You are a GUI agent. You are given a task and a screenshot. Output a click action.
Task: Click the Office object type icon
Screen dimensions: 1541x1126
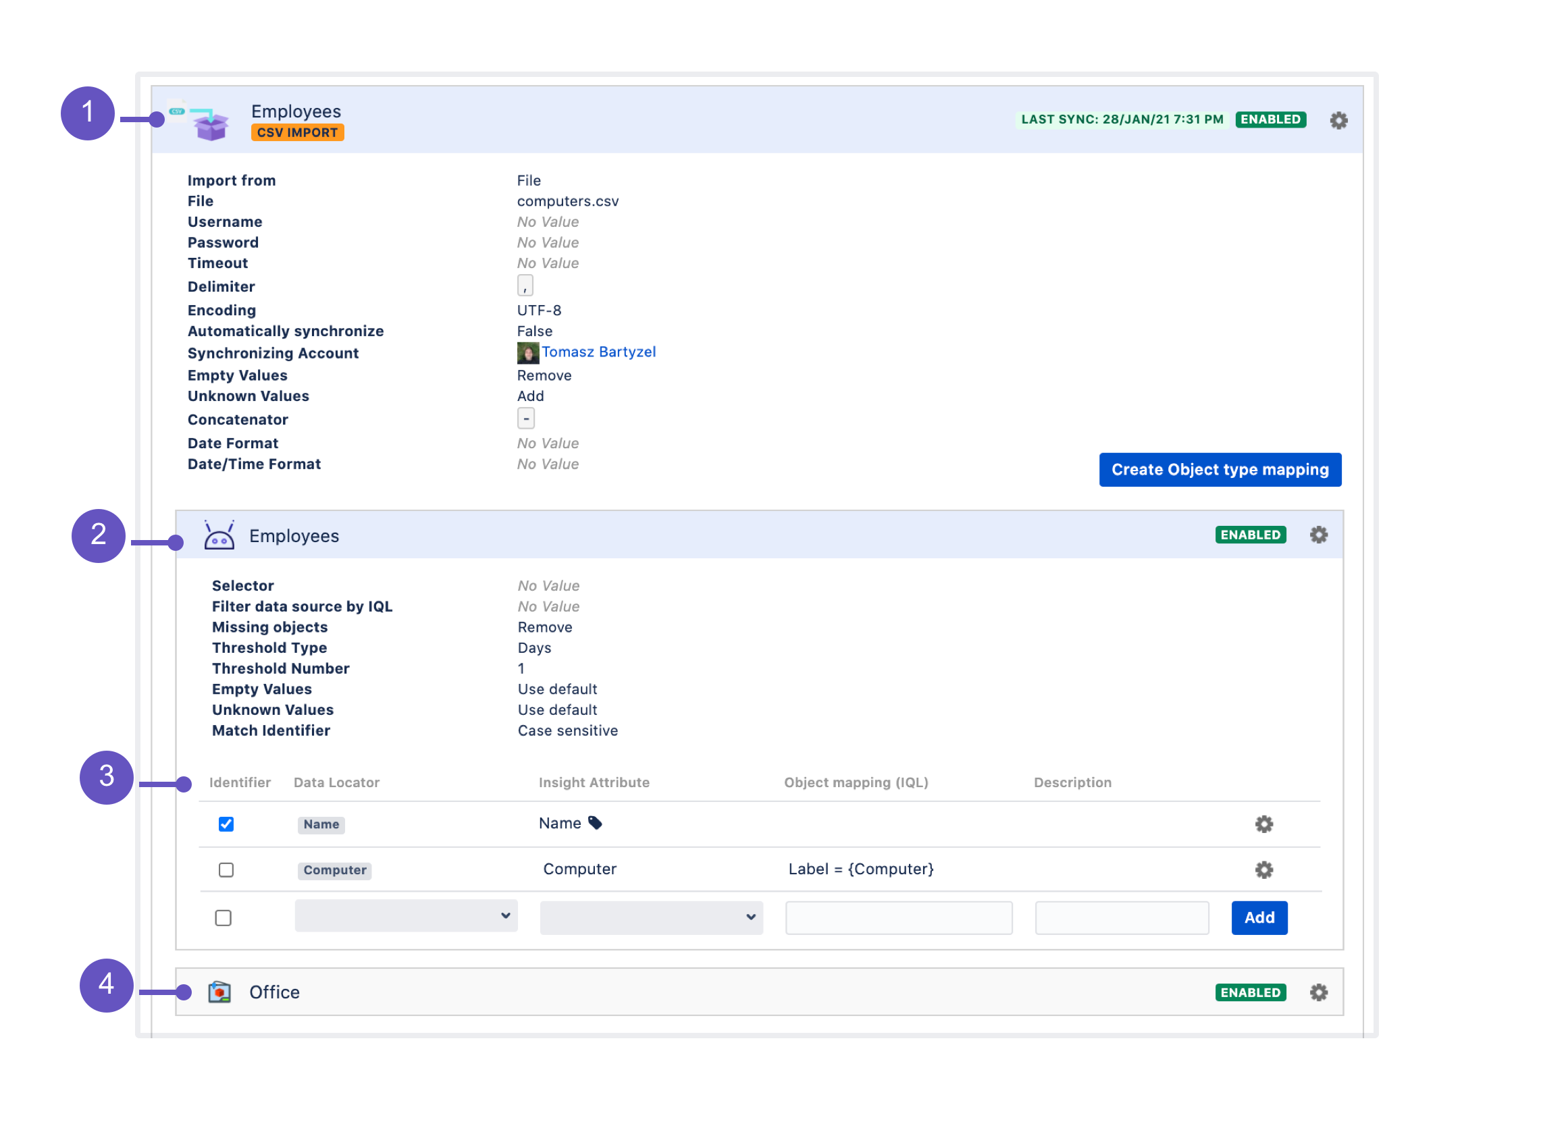coord(219,992)
